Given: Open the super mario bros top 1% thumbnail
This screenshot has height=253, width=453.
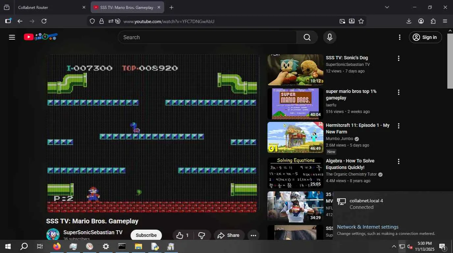Looking at the screenshot, I should pyautogui.click(x=295, y=104).
